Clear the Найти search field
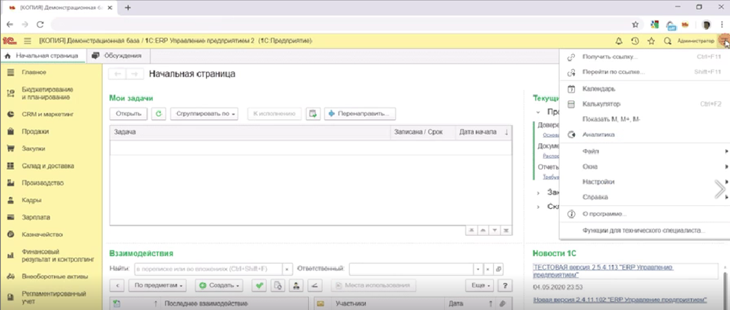This screenshot has width=730, height=310. (x=287, y=269)
